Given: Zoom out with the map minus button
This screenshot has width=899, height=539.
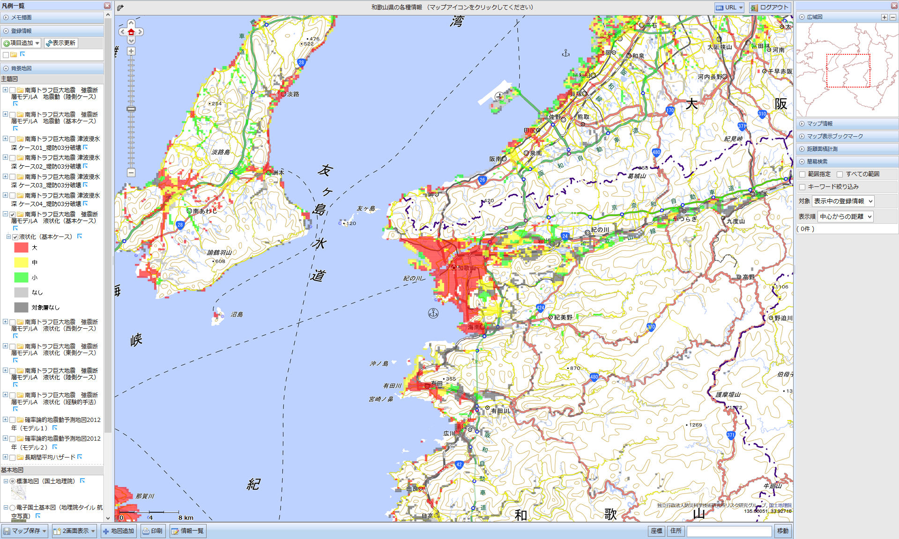Looking at the screenshot, I should [131, 173].
